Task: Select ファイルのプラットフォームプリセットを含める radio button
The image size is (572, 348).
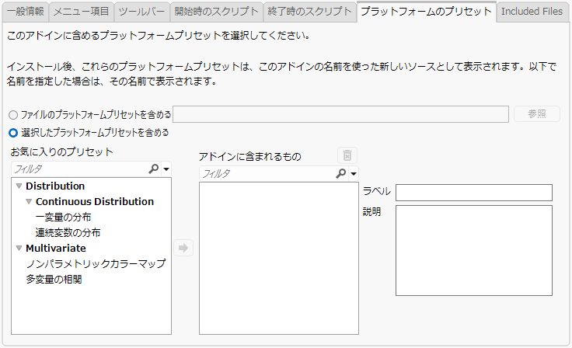Action: (13, 115)
